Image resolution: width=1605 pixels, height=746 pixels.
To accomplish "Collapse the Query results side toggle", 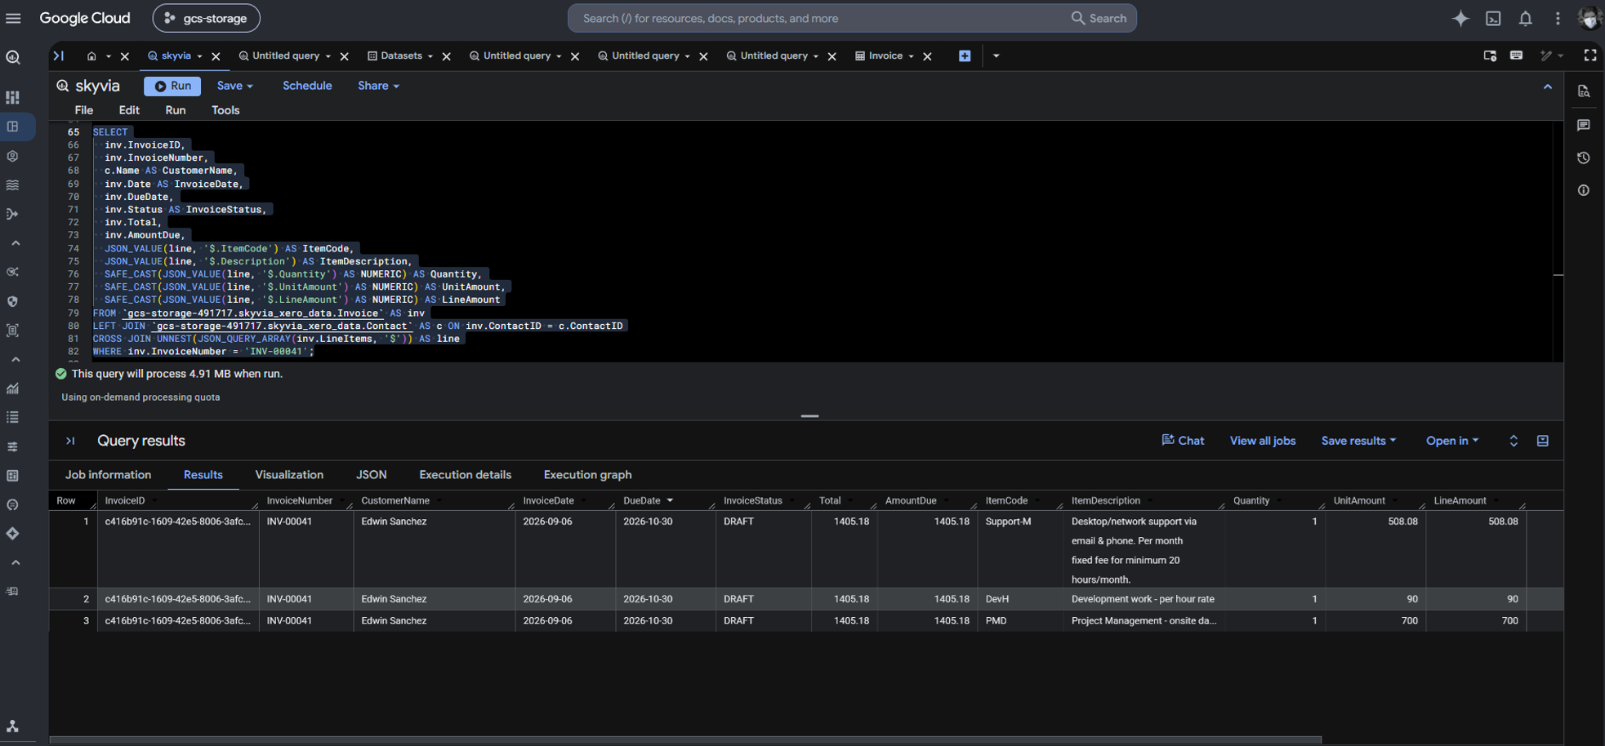I will [70, 441].
